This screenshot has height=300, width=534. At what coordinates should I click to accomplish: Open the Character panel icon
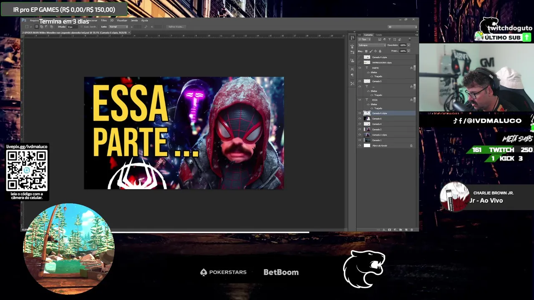(x=353, y=69)
